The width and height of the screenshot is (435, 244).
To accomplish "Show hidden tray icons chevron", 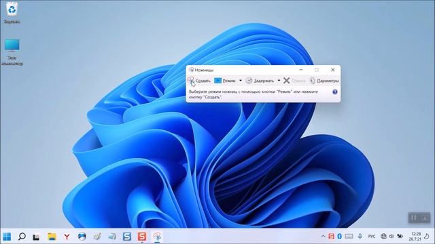I will point(323,237).
